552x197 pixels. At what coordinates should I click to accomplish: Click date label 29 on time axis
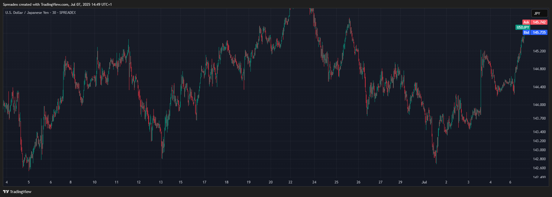(400, 182)
